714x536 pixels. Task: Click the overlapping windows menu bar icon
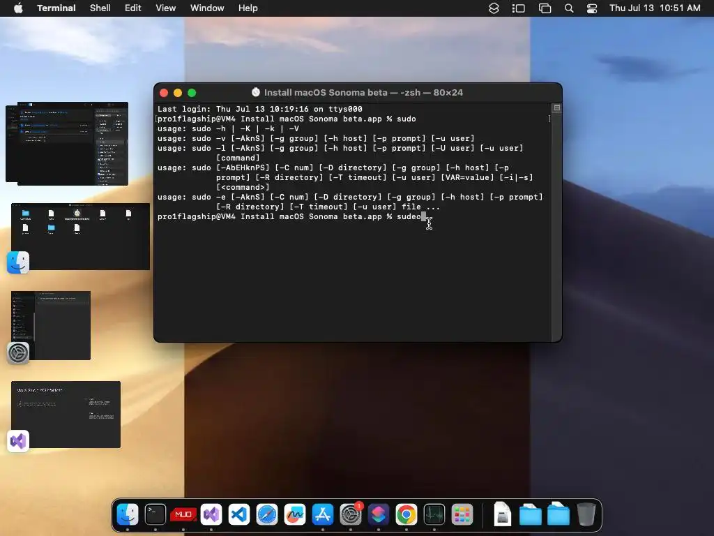(x=545, y=8)
